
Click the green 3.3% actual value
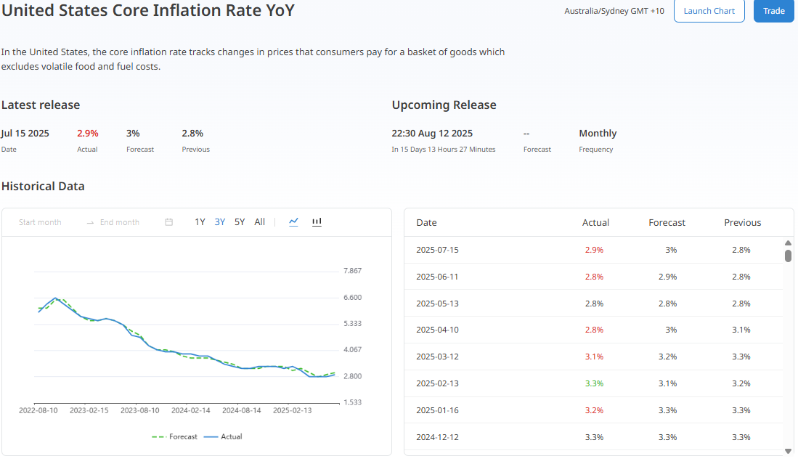[594, 383]
